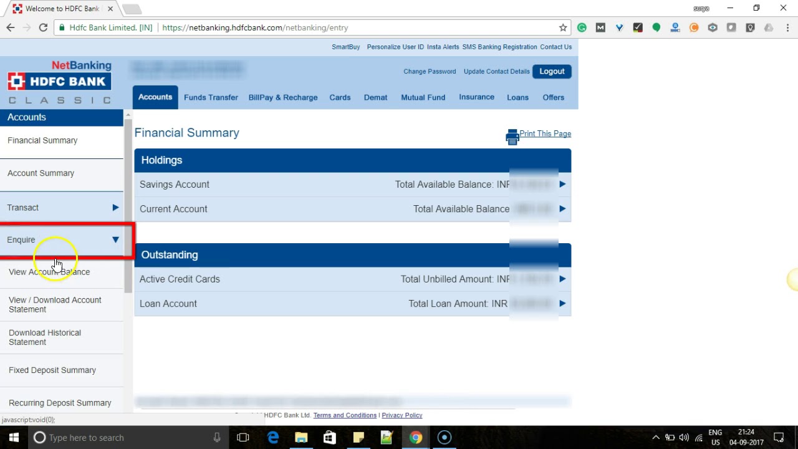Image resolution: width=798 pixels, height=449 pixels.
Task: Click the Type here to search box
Action: point(128,437)
